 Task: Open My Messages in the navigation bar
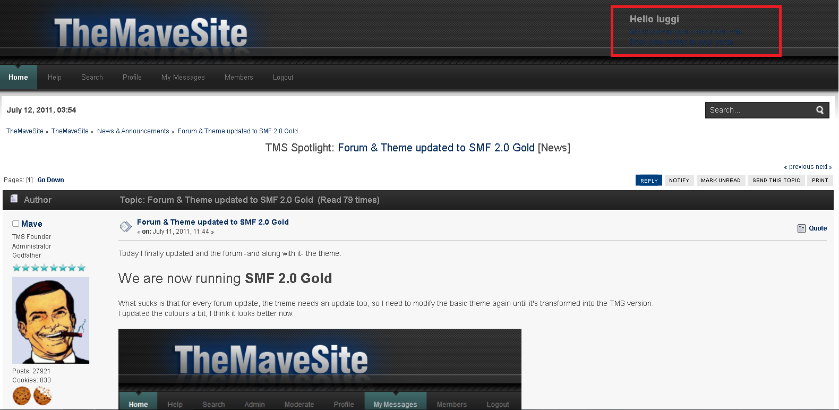[x=183, y=77]
